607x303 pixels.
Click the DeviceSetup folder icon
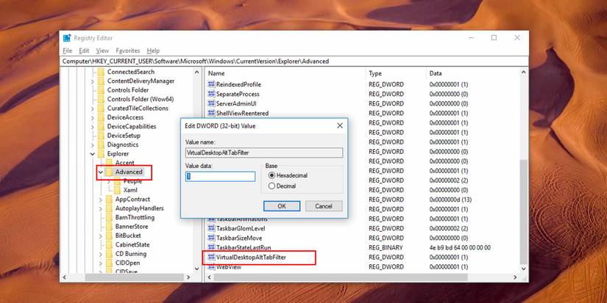101,136
